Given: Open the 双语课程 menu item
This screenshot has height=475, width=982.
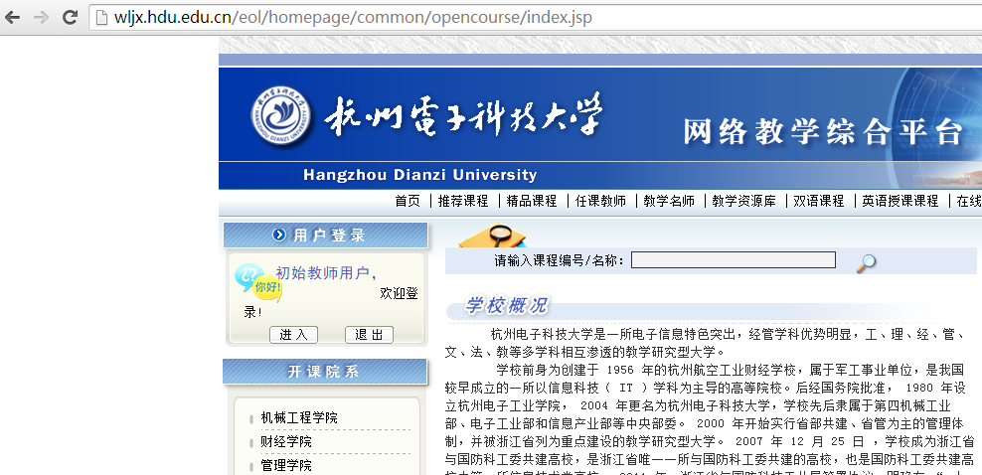Looking at the screenshot, I should pyautogui.click(x=819, y=201).
